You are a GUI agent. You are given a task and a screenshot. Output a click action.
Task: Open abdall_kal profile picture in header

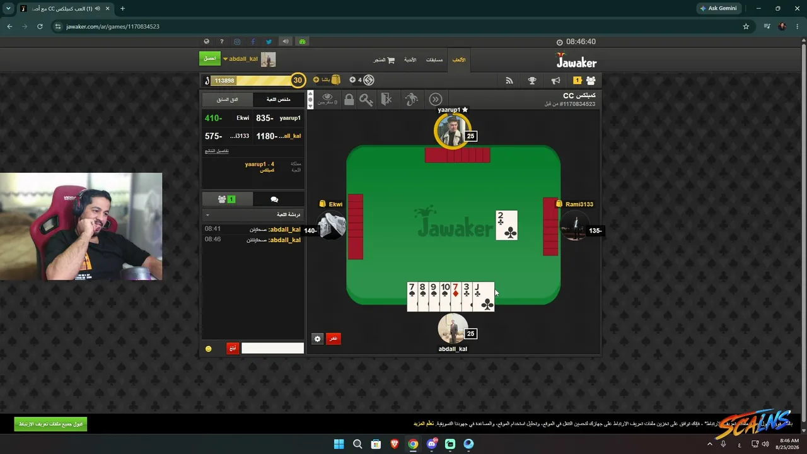tap(269, 59)
